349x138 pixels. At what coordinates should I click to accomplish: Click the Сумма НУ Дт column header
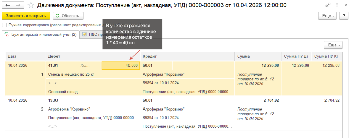pos(297,57)
